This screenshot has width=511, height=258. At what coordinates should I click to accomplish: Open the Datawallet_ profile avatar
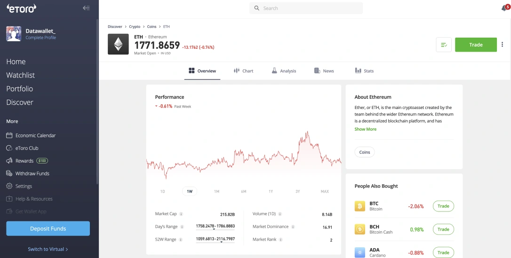pos(14,34)
